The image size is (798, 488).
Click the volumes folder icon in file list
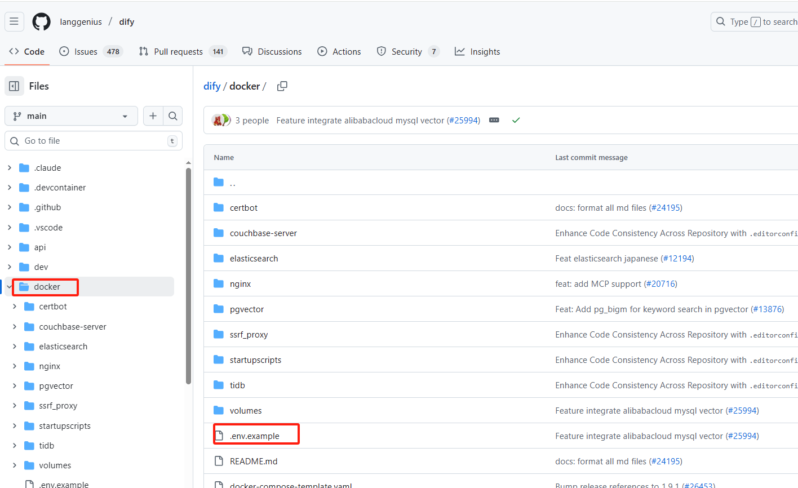pos(219,410)
